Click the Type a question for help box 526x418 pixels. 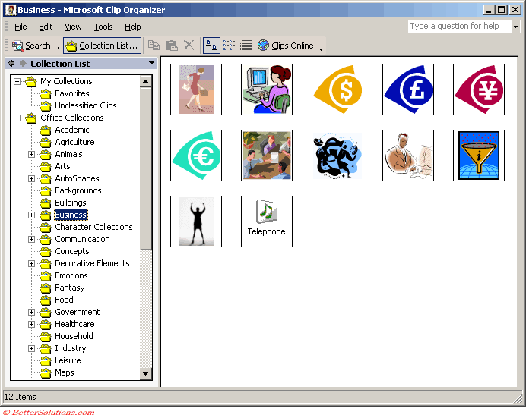point(459,26)
